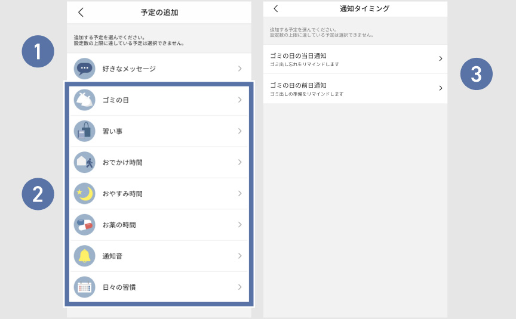Tap the yellow bell icon for 通知音
Viewport: 516px width, 319px height.
tap(85, 256)
